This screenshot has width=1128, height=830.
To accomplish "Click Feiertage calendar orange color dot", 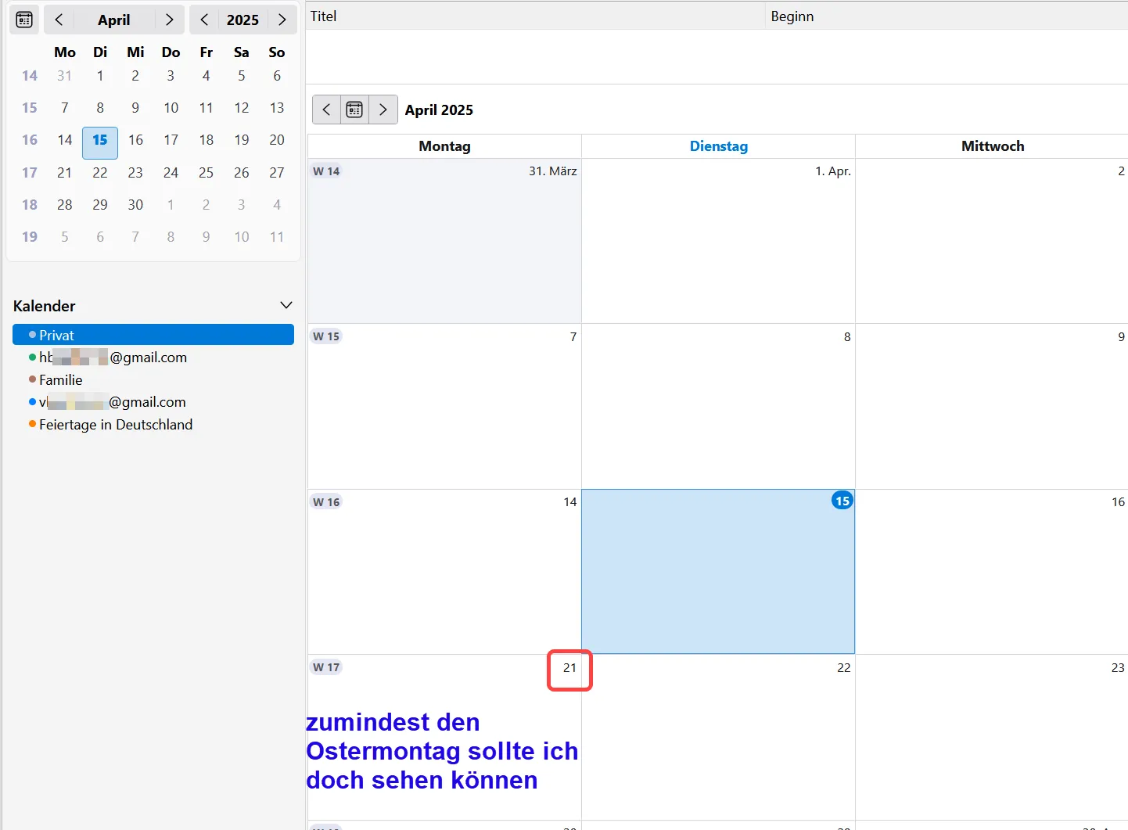I will 32,424.
